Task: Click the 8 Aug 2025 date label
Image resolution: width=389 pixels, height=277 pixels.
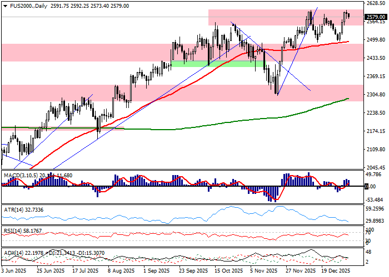Action: pos(120,271)
